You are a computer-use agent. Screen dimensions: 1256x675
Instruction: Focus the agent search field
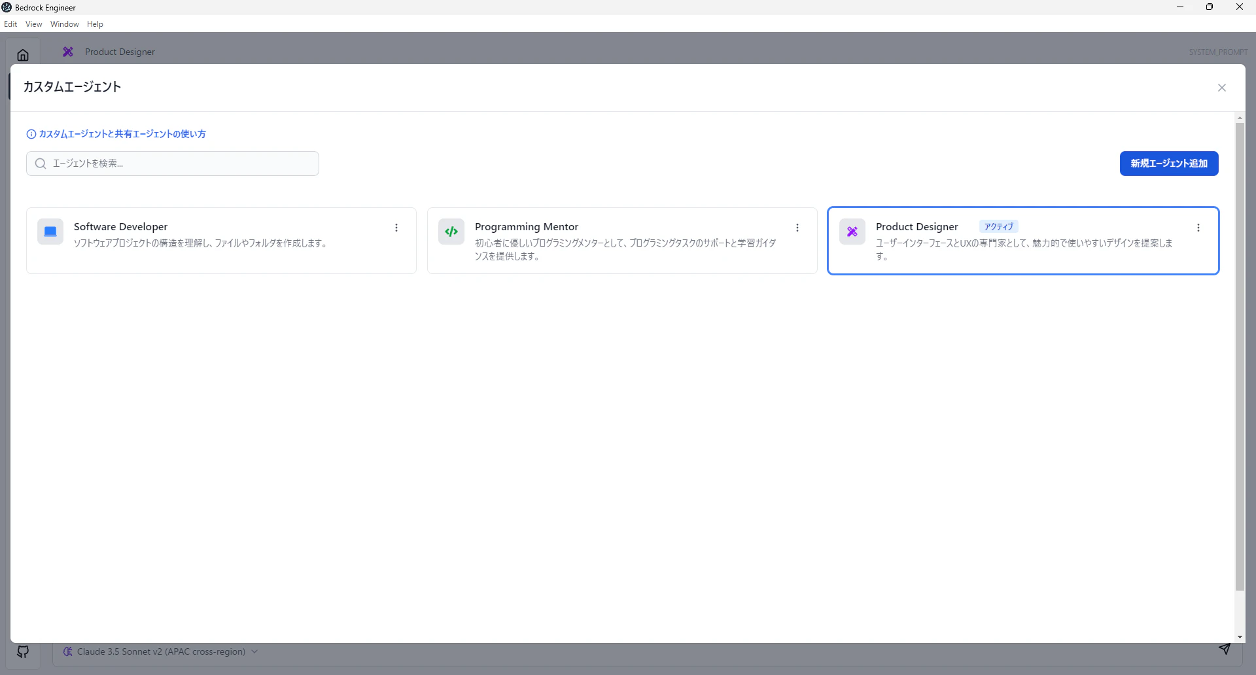173,164
